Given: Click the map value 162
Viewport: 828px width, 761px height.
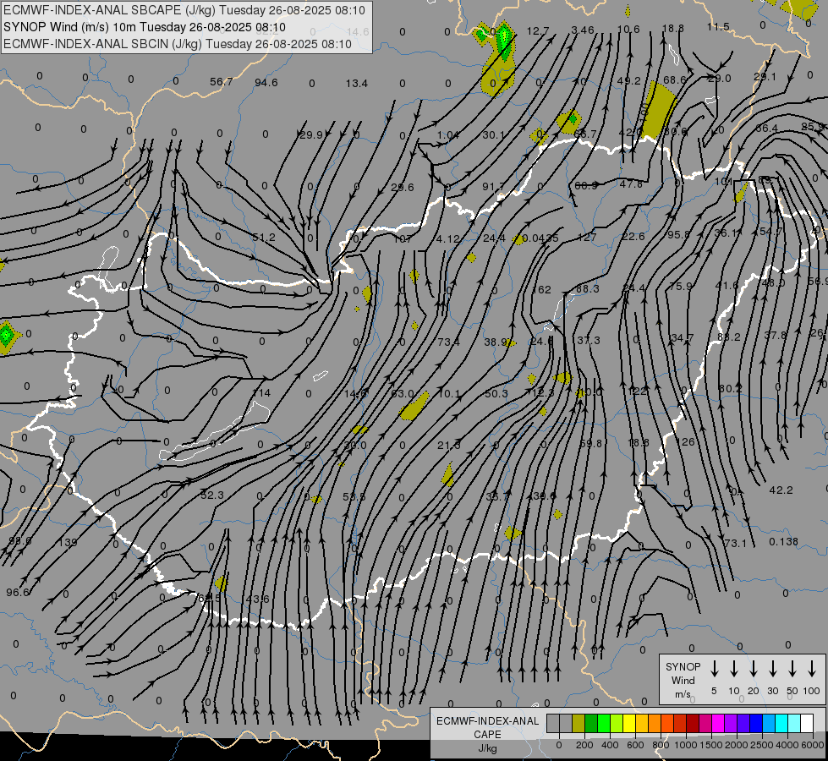Looking at the screenshot, I should pyautogui.click(x=541, y=290).
